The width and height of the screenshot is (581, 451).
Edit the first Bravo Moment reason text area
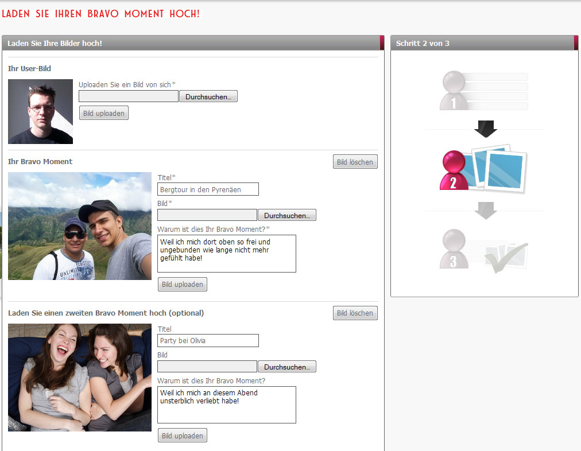[227, 254]
